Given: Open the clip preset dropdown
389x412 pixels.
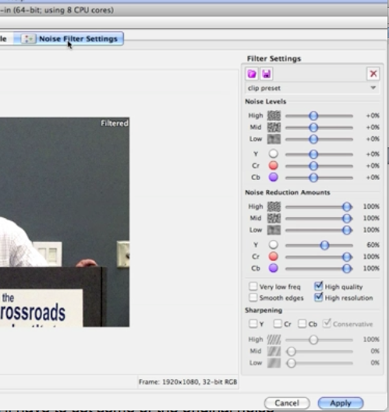Looking at the screenshot, I should click(312, 88).
